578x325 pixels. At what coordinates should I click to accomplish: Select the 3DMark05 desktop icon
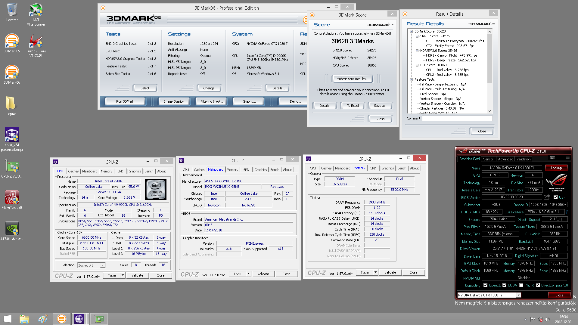click(12, 43)
